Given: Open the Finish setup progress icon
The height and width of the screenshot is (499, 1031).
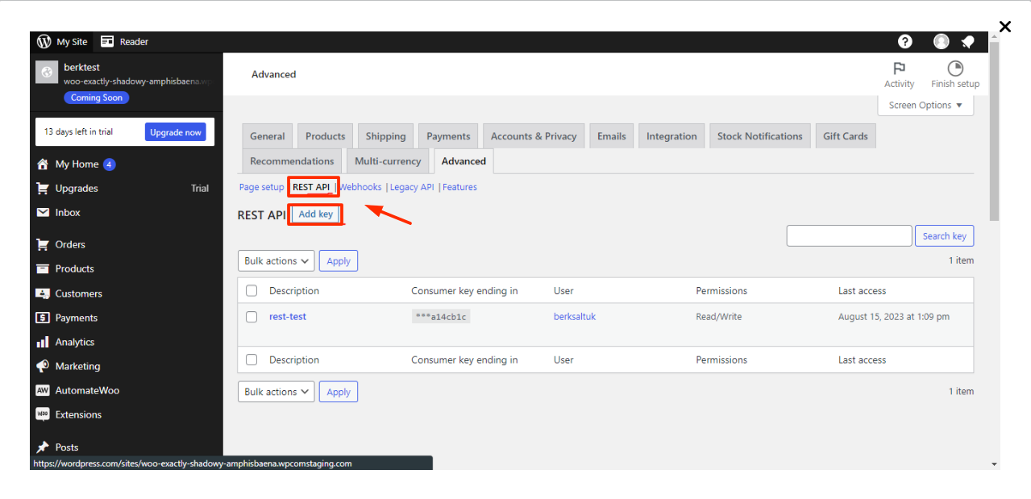Looking at the screenshot, I should pyautogui.click(x=955, y=69).
